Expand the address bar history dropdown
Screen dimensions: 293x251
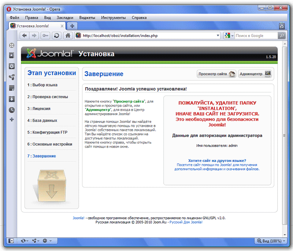tap(218, 36)
